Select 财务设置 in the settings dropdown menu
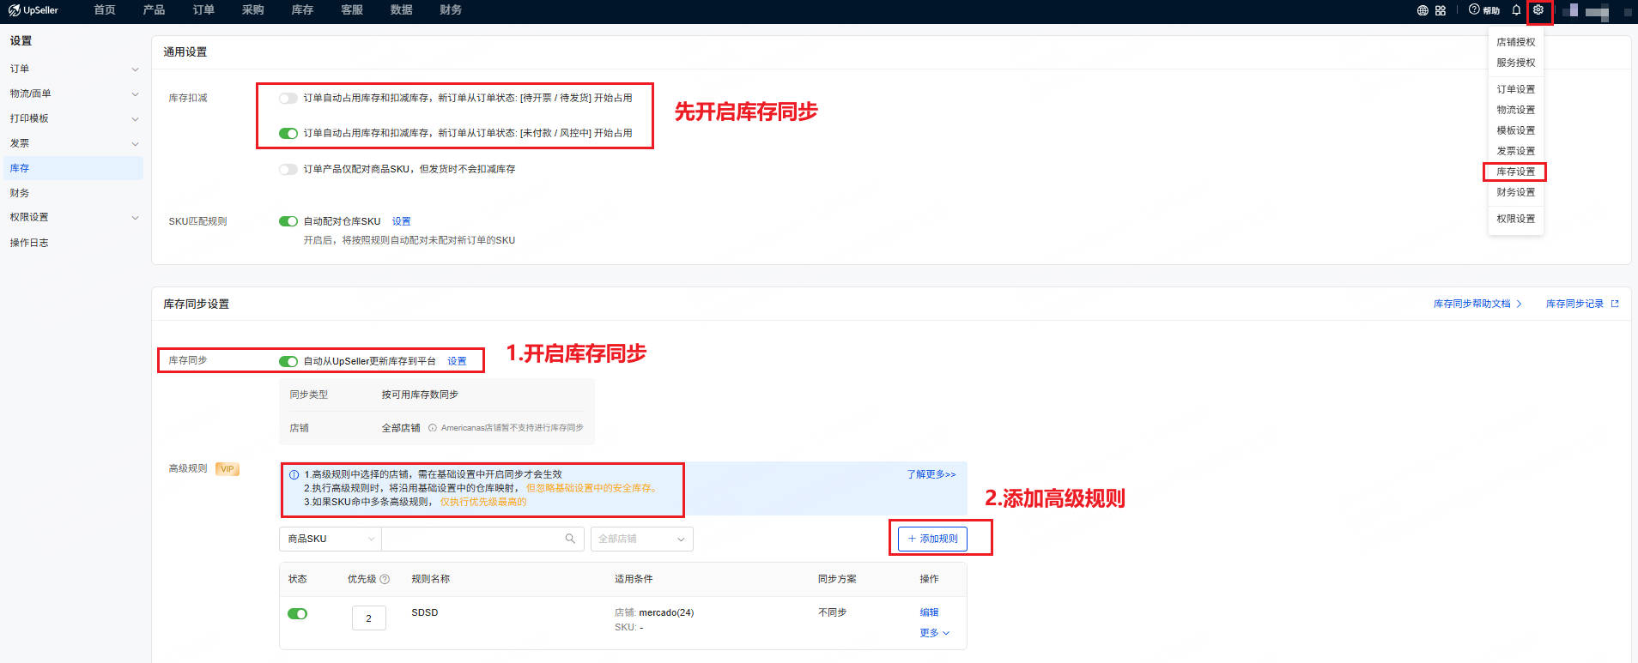The width and height of the screenshot is (1638, 663). pyautogui.click(x=1515, y=192)
